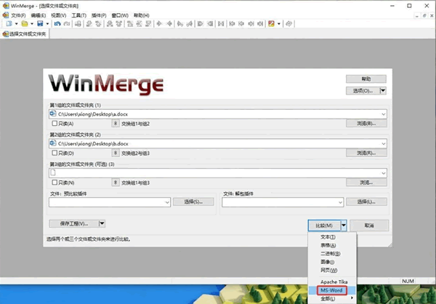The height and width of the screenshot is (304, 436).
Task: Swap group 2 and group 3 paths
Action: click(x=116, y=153)
